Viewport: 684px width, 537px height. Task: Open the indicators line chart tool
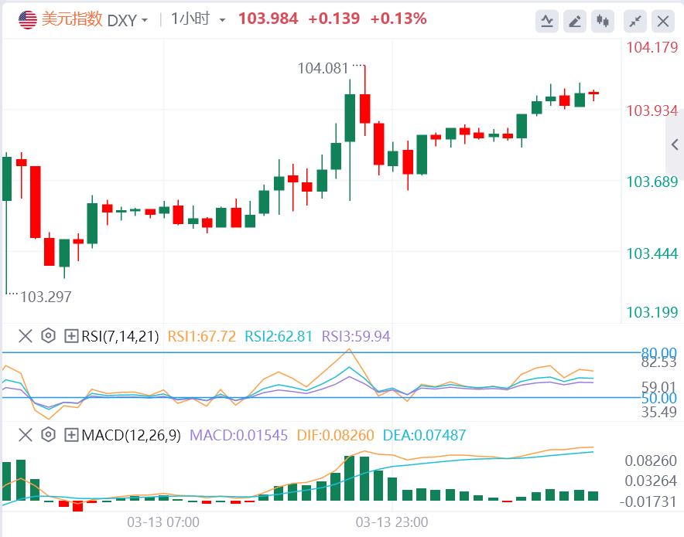[x=547, y=21]
